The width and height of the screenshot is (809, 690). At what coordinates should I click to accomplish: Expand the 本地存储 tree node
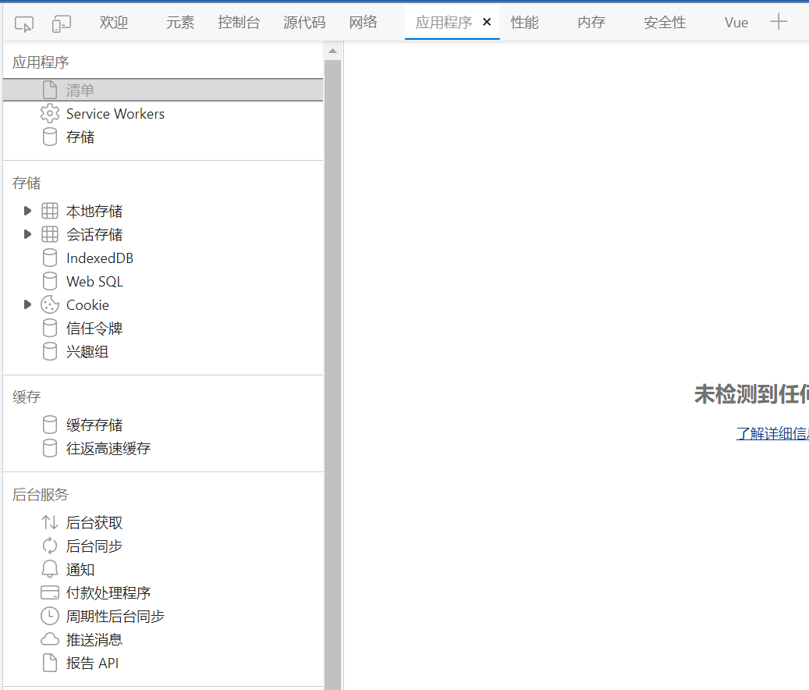point(28,212)
